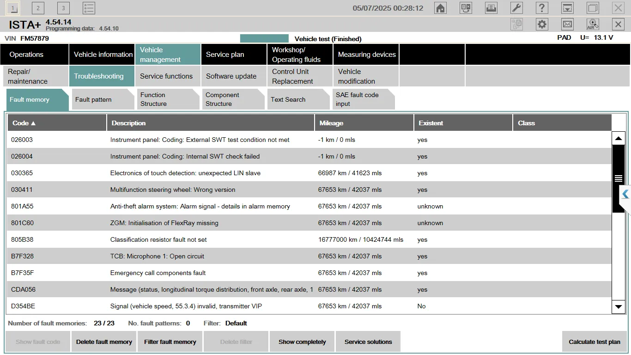Click the Filter fault memory button
Image resolution: width=631 pixels, height=355 pixels.
click(170, 342)
